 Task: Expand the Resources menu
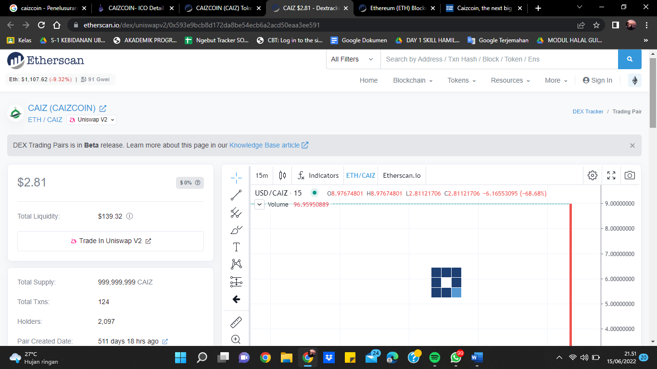(510, 80)
